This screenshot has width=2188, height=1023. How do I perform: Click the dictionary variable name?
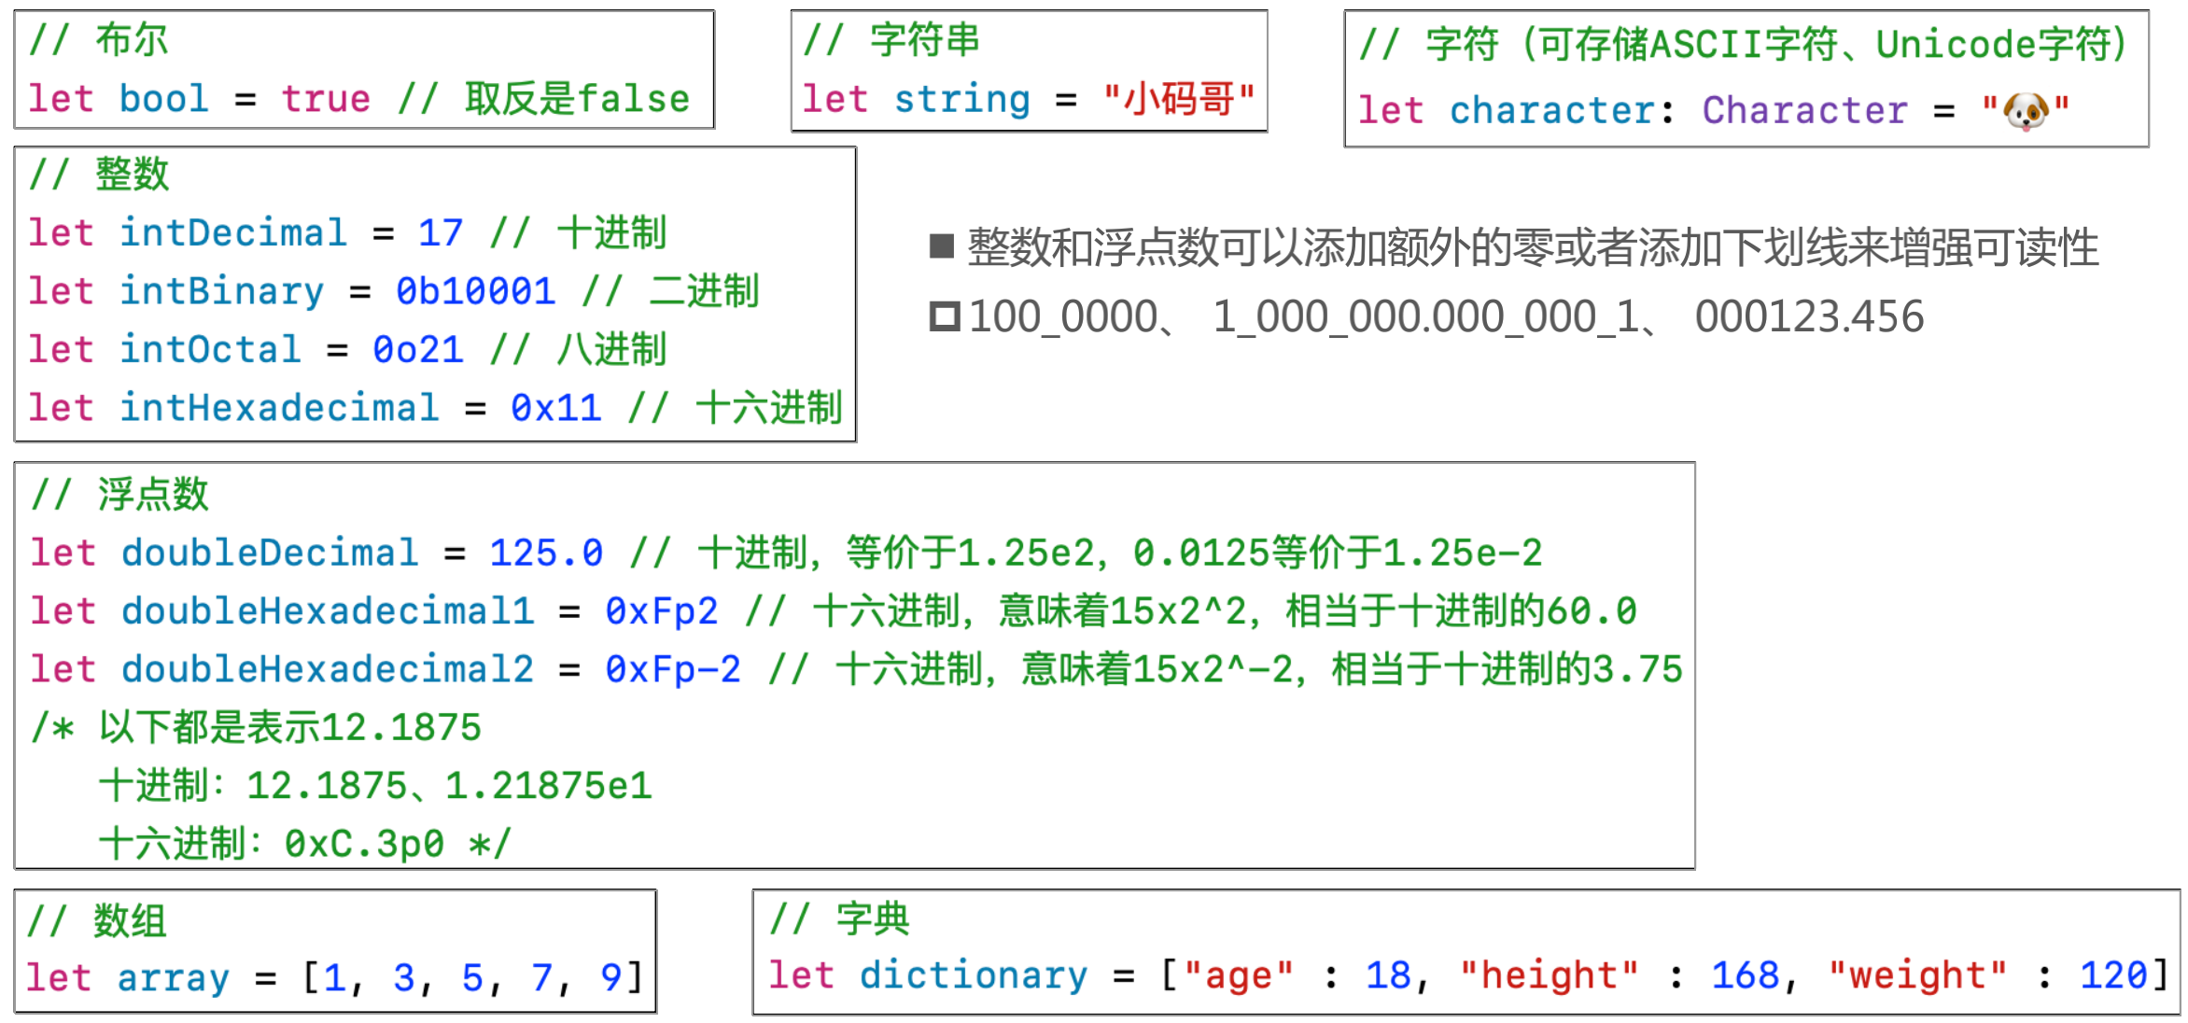click(973, 975)
